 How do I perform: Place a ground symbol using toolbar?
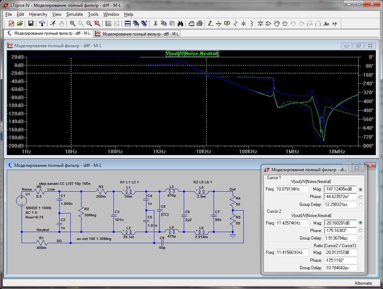[x=219, y=24]
